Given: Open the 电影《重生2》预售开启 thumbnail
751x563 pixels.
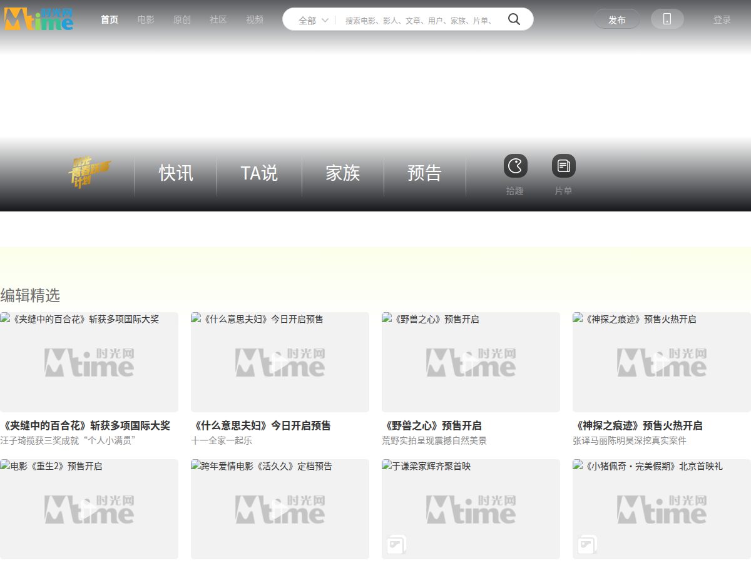Looking at the screenshot, I should click(x=89, y=509).
